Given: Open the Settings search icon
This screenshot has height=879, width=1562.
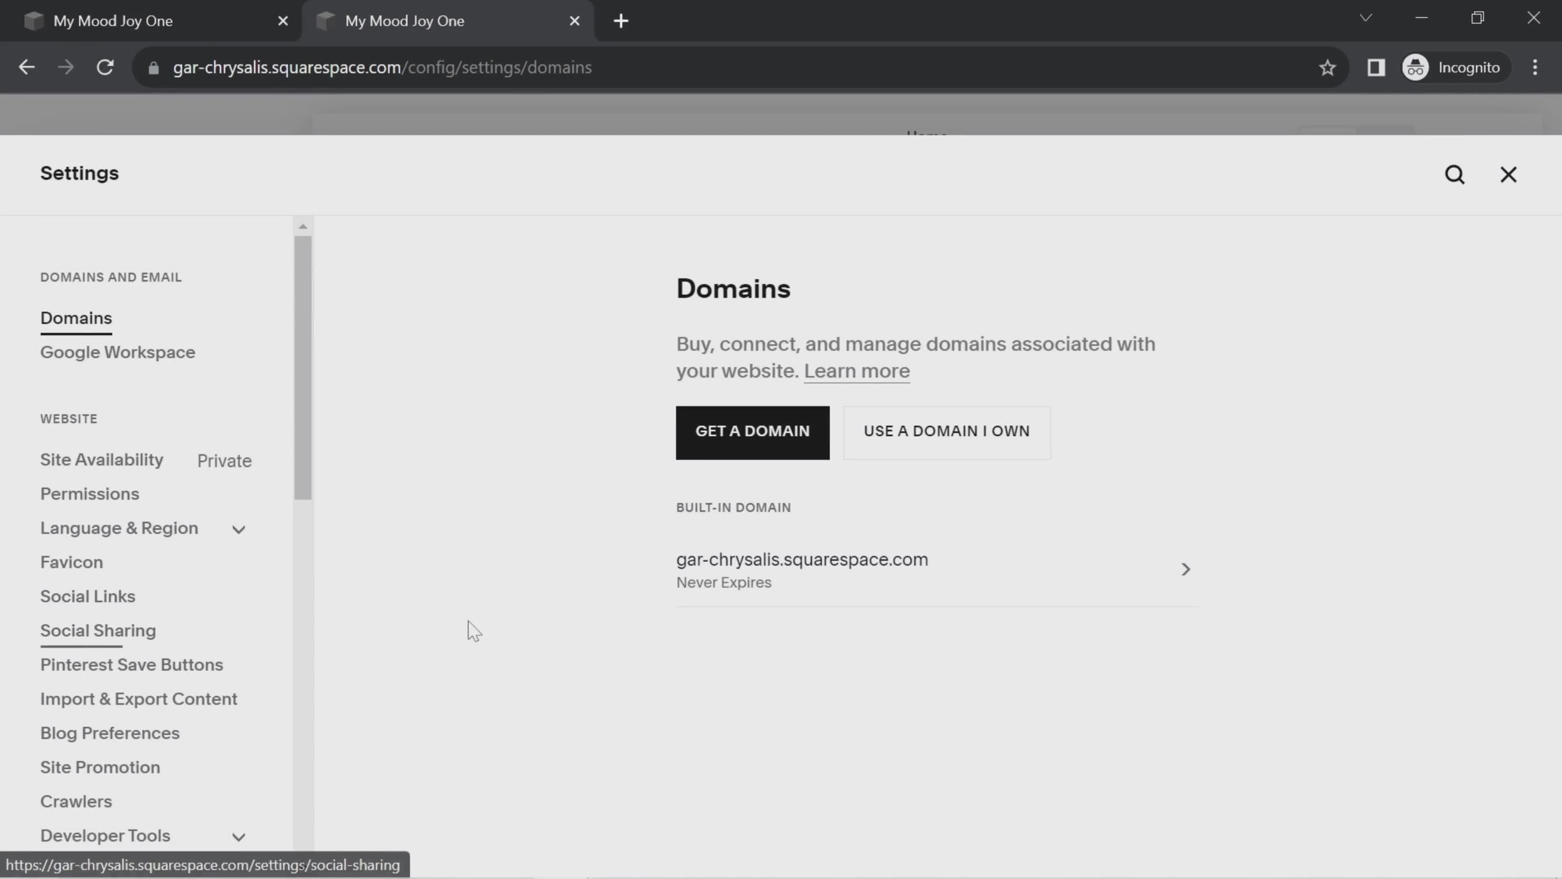Looking at the screenshot, I should click(1455, 175).
